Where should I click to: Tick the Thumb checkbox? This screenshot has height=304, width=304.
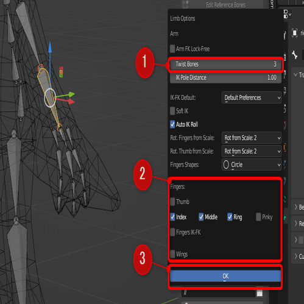coord(172,202)
